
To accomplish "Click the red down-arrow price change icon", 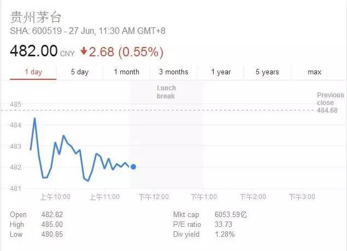I will 84,51.
